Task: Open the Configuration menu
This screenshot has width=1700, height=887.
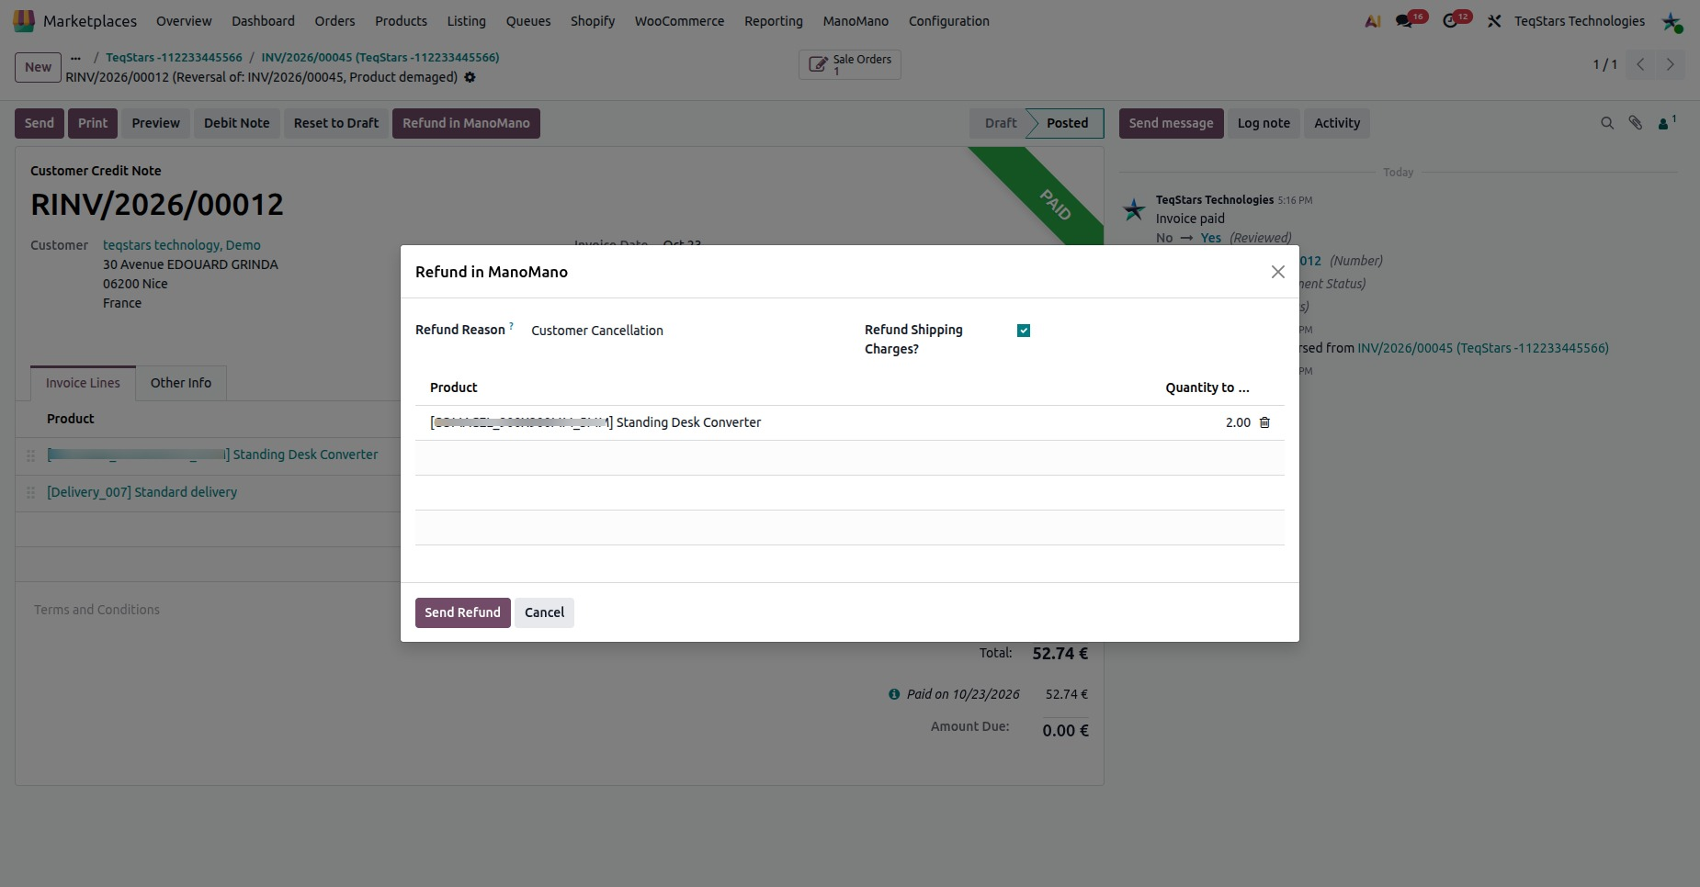Action: (948, 21)
